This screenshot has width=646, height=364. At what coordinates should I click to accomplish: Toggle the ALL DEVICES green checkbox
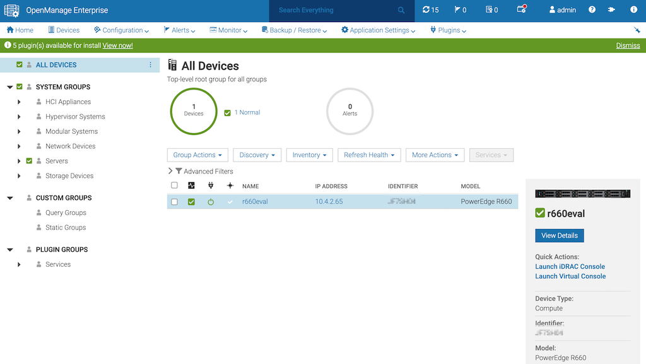20,64
